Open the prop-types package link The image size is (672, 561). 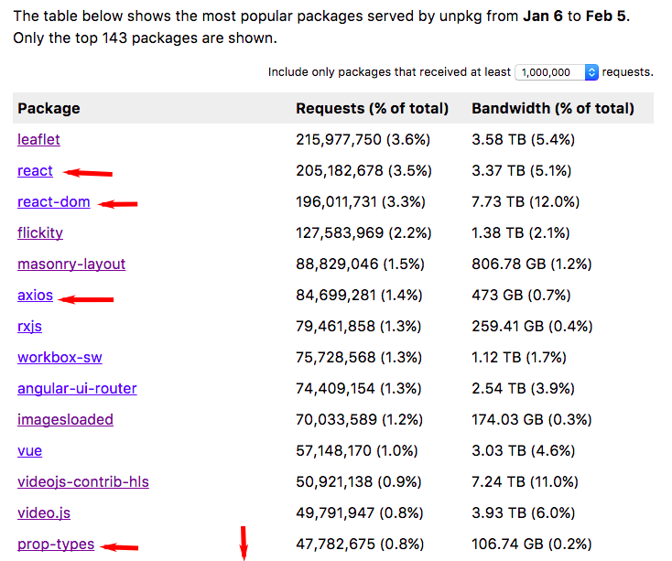pyautogui.click(x=56, y=544)
